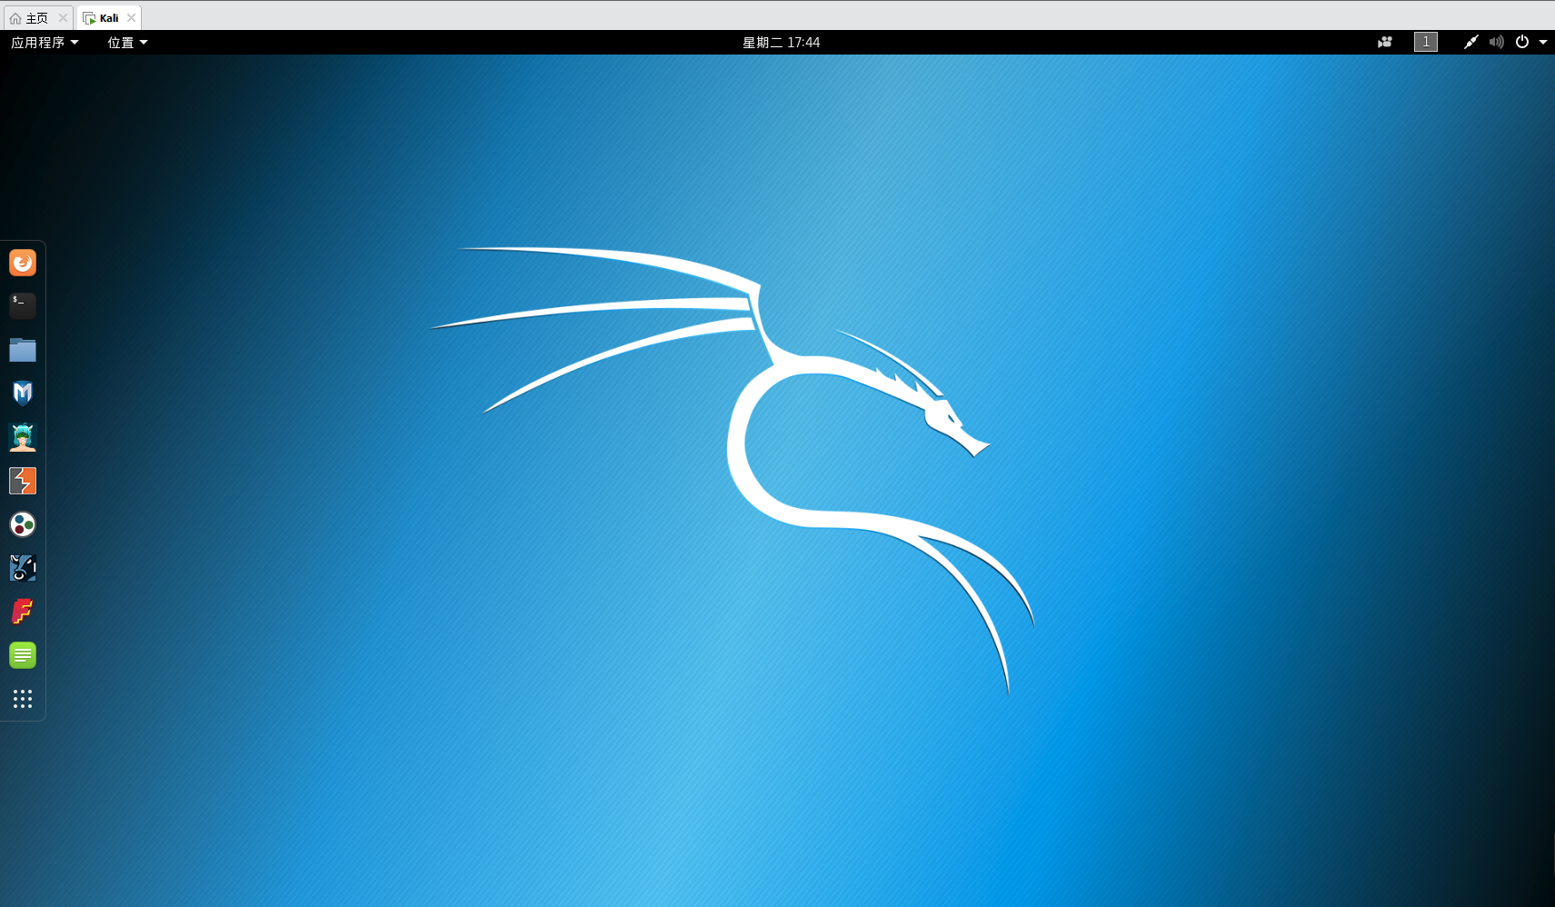Select workspace 1 indicator

(x=1426, y=42)
